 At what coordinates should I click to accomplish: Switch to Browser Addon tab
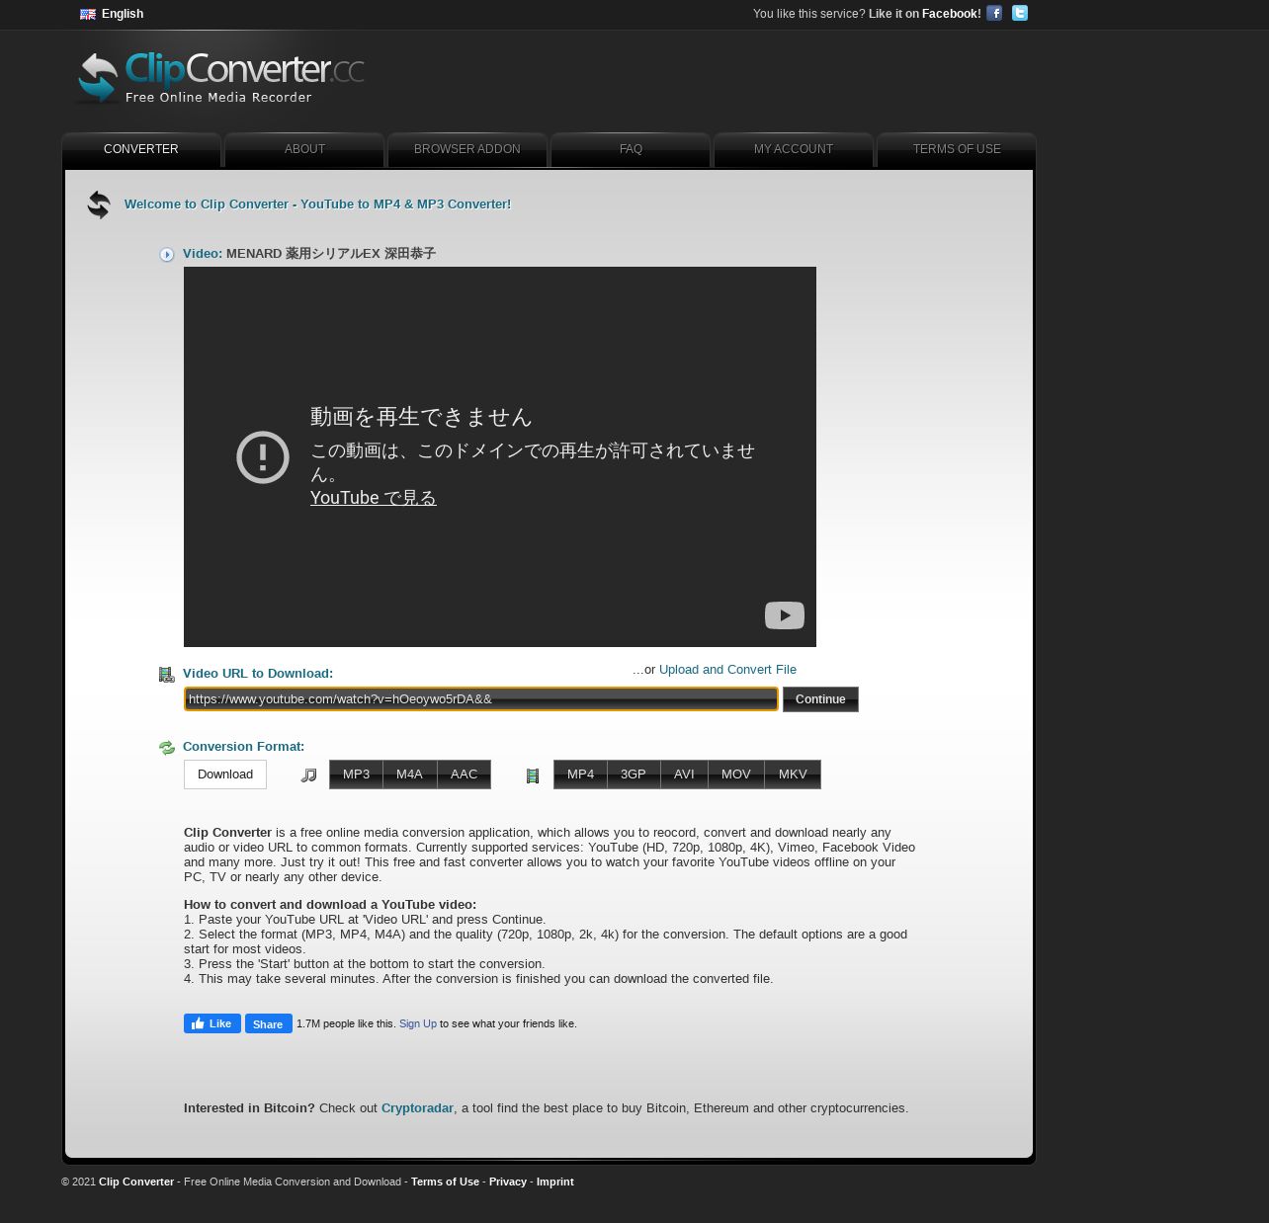[467, 149]
